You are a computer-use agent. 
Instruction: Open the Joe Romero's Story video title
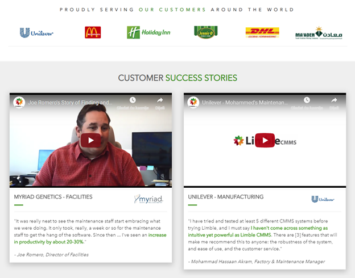click(70, 103)
